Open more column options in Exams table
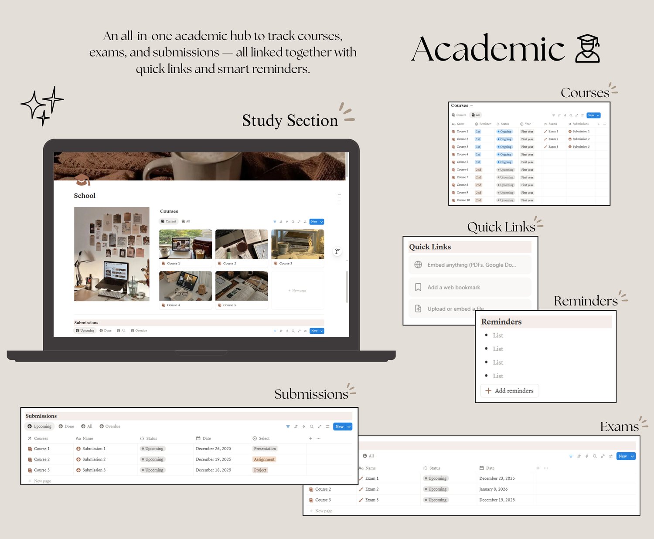The width and height of the screenshot is (654, 539). click(546, 468)
